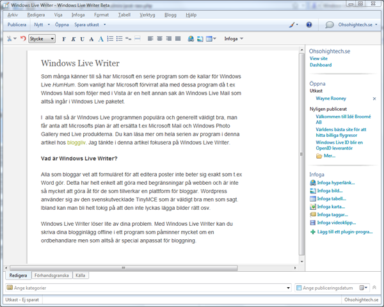The height and width of the screenshot is (307, 384).
Task: Justify the text
Action: 178,38
